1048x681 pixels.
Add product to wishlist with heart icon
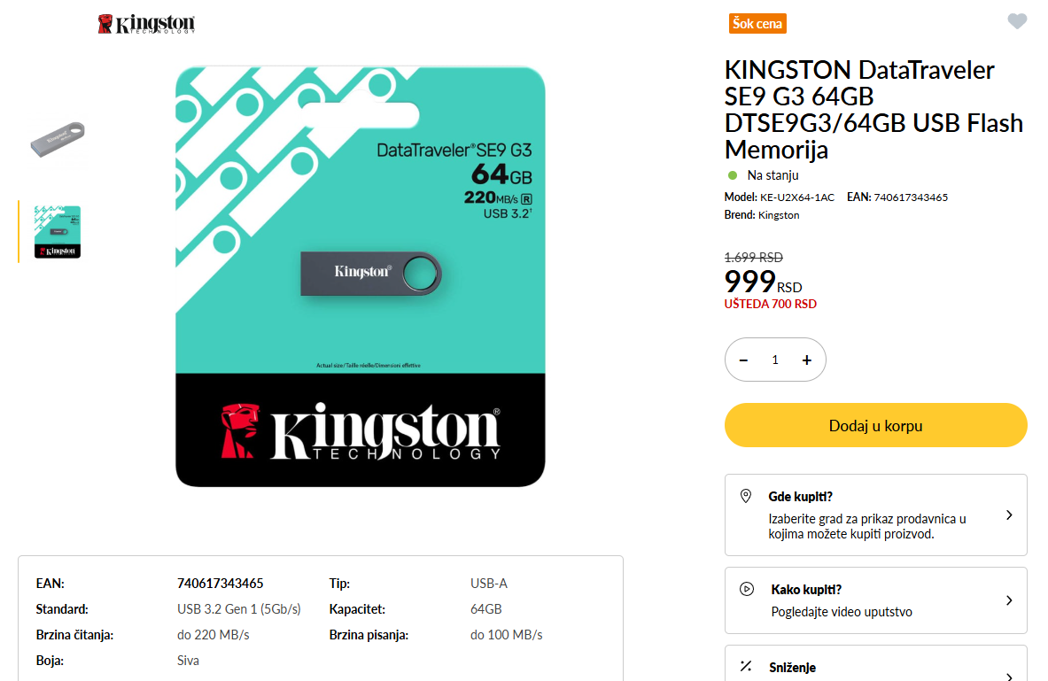(x=1017, y=22)
